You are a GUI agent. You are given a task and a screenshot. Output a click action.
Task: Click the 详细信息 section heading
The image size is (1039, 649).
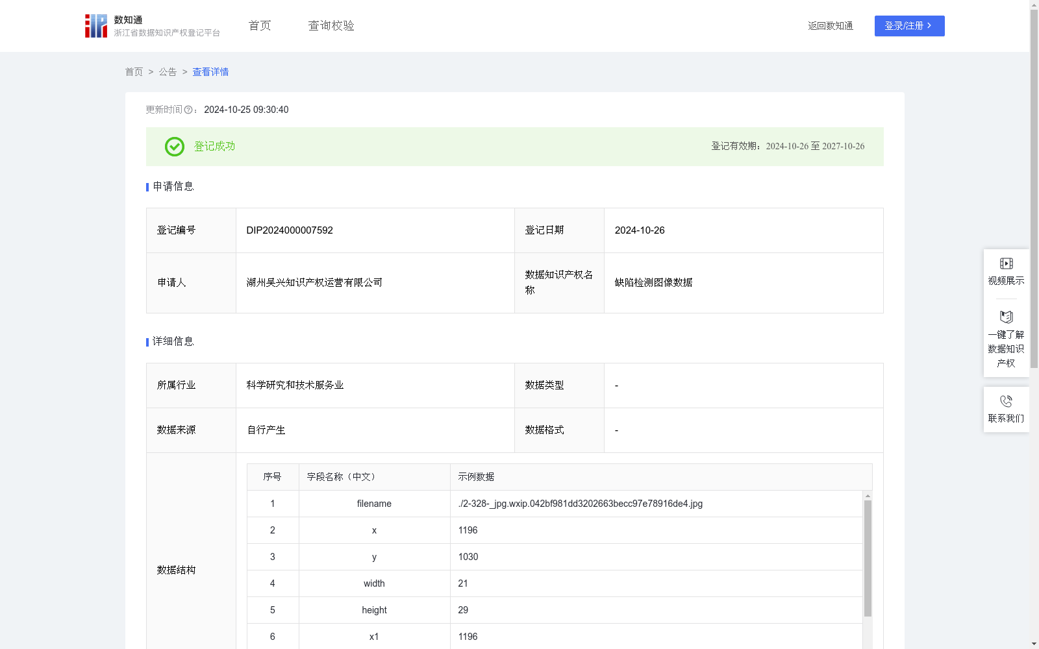pyautogui.click(x=173, y=342)
